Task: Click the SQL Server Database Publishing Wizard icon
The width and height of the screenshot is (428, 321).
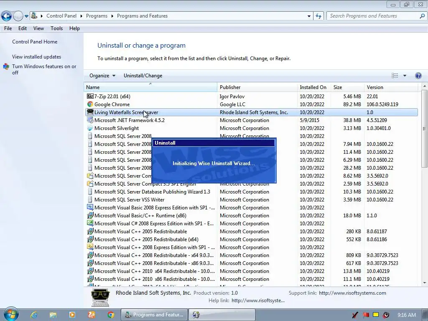Action: point(90,191)
